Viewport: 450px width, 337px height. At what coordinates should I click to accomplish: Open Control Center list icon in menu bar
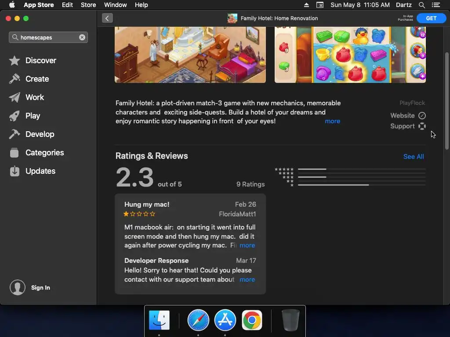pos(436,5)
